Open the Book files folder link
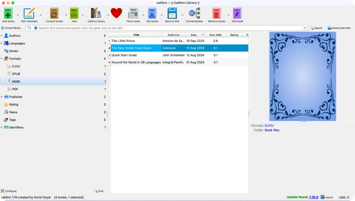This screenshot has width=355, height=201. click(272, 130)
